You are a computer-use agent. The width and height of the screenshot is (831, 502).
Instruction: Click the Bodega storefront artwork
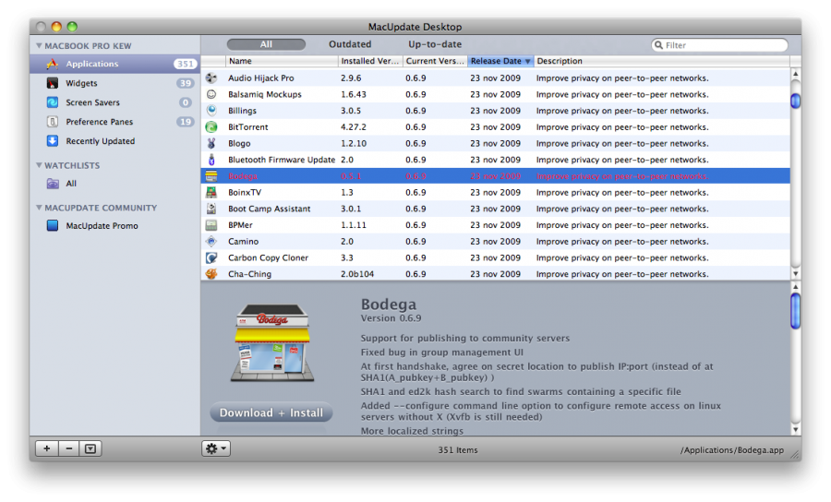(x=271, y=342)
